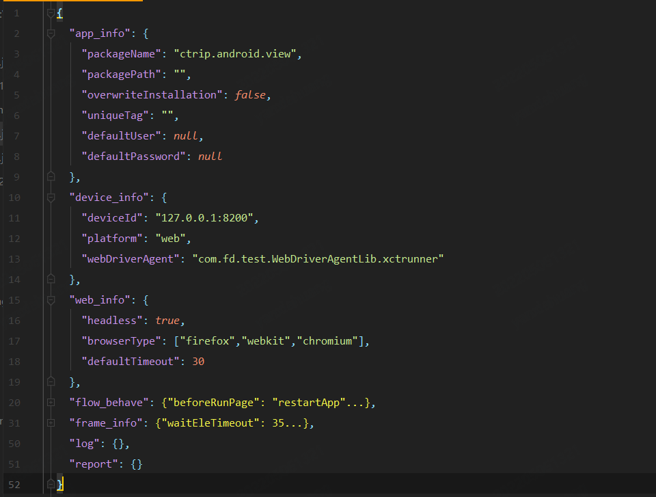656x497 pixels.
Task: Click the closing brace on line 52
Action: pos(59,485)
